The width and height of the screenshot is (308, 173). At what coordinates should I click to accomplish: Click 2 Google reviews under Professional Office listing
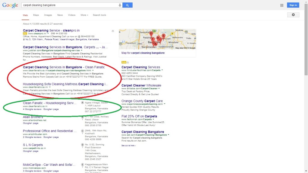point(32,137)
